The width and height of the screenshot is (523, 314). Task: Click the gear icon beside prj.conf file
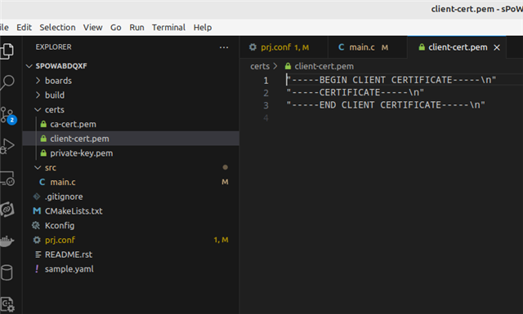tap(37, 240)
